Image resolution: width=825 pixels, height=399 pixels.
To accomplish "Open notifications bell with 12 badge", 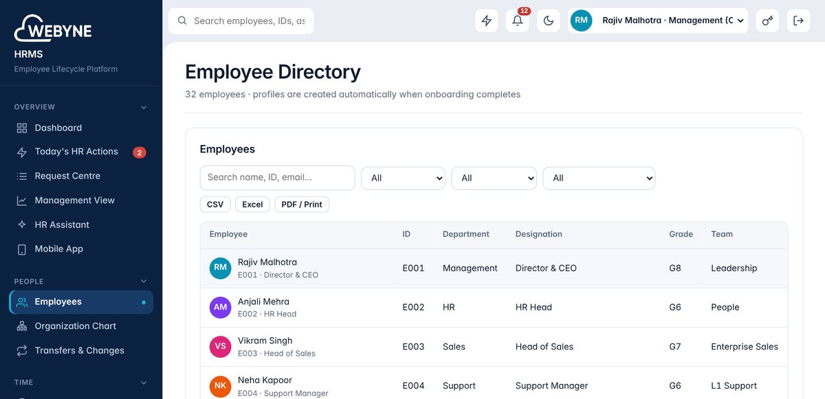I will tap(518, 21).
